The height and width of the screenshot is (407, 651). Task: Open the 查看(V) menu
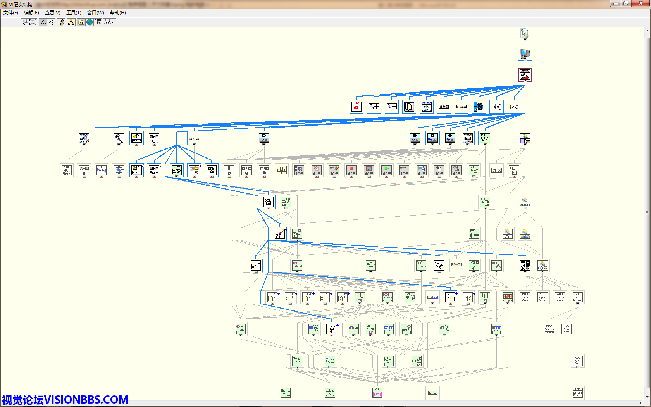(52, 13)
